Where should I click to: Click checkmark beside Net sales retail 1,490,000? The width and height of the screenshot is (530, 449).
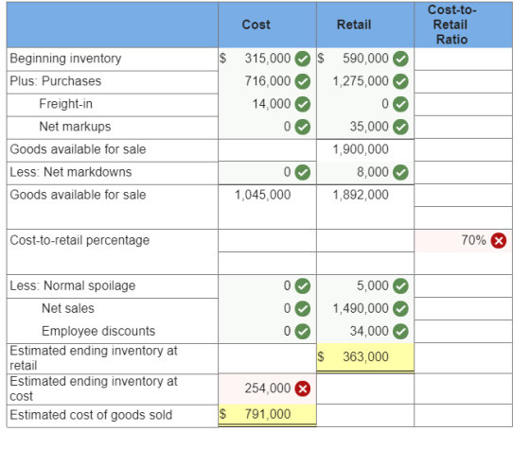(400, 309)
